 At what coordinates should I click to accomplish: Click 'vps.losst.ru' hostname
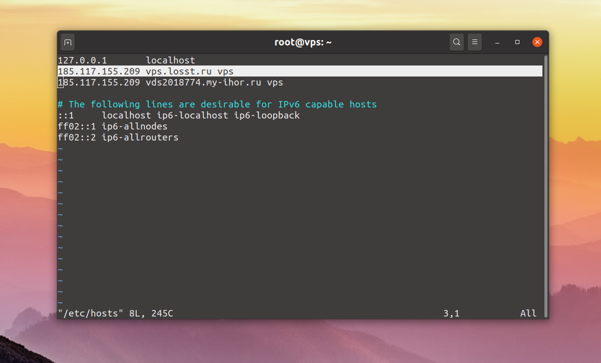(179, 71)
